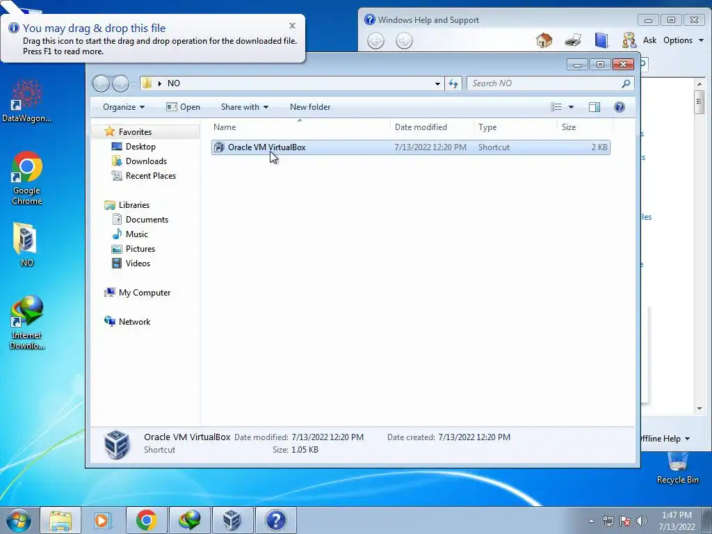Select the NO folder on the desktop
The height and width of the screenshot is (534, 712).
click(26, 244)
